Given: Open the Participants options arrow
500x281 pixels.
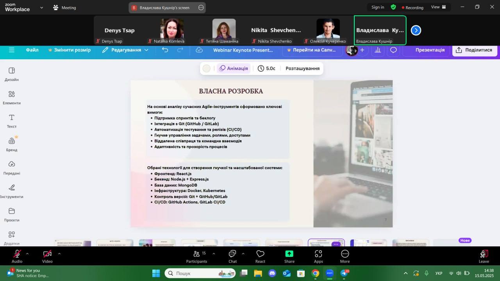Looking at the screenshot, I should pos(214,253).
